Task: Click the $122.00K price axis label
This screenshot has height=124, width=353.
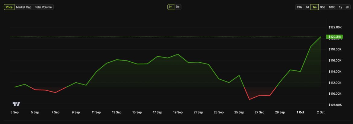Action: (335, 27)
